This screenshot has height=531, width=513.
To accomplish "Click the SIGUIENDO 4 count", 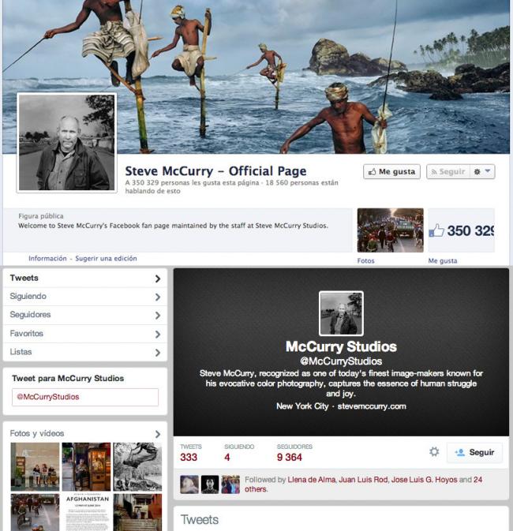I will pyautogui.click(x=239, y=452).
